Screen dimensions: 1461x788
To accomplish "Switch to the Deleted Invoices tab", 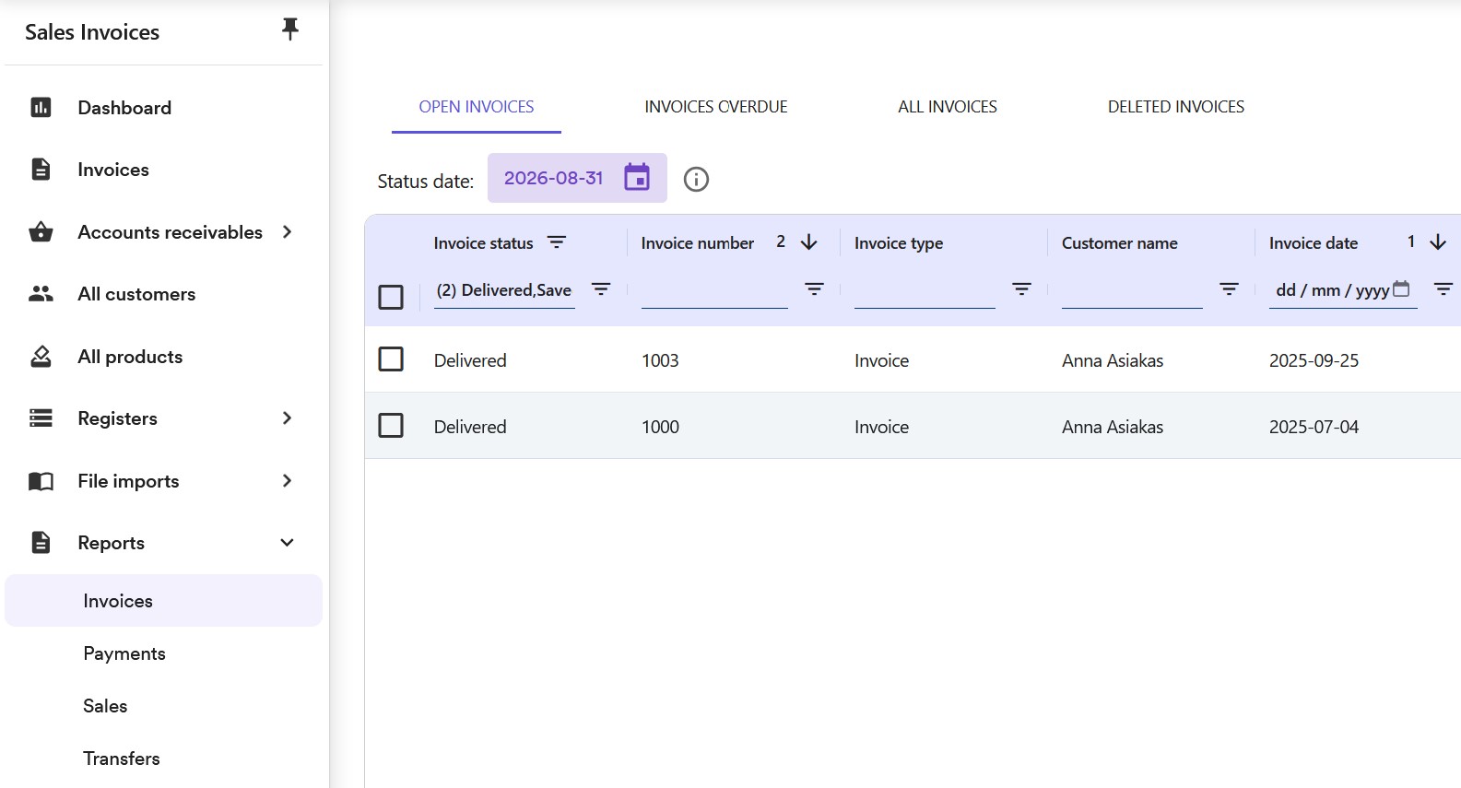I will click(x=1176, y=107).
